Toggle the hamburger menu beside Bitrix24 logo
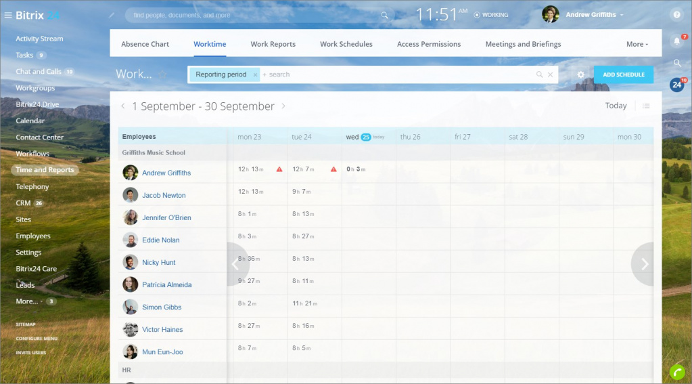 click(8, 15)
